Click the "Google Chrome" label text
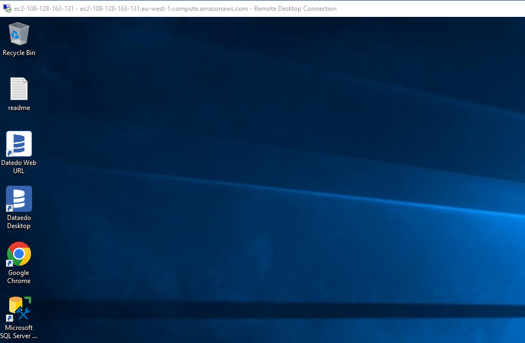Viewport: 525px width, 343px height. tap(19, 277)
